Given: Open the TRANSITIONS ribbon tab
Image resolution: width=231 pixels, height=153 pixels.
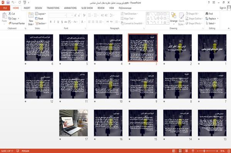Looking at the screenshot, I should pos(53,8).
